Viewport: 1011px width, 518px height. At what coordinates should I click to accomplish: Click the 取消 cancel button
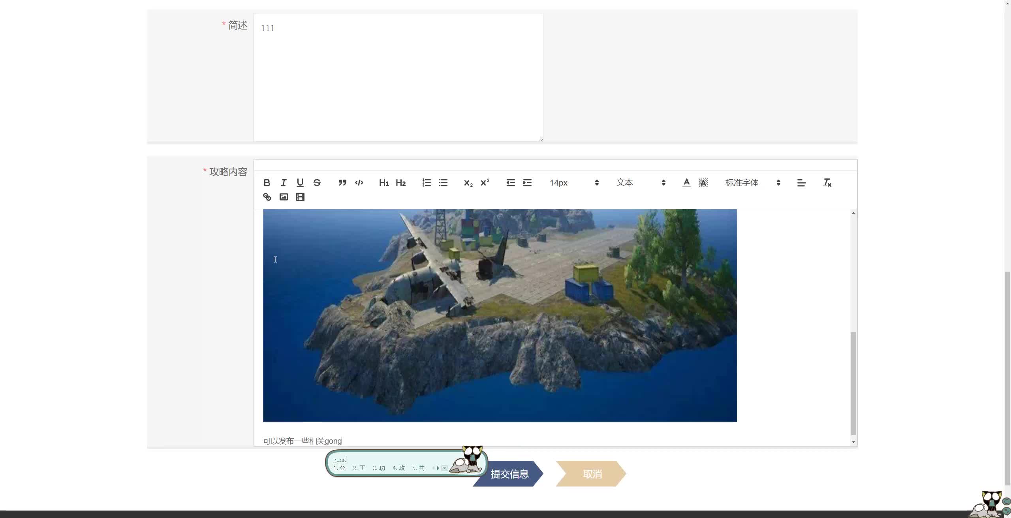coord(592,474)
